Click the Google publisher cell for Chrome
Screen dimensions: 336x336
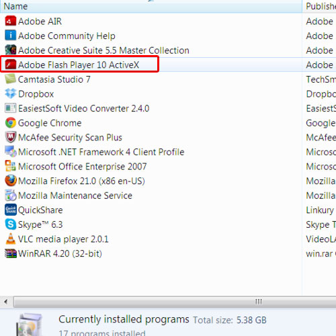click(x=321, y=123)
